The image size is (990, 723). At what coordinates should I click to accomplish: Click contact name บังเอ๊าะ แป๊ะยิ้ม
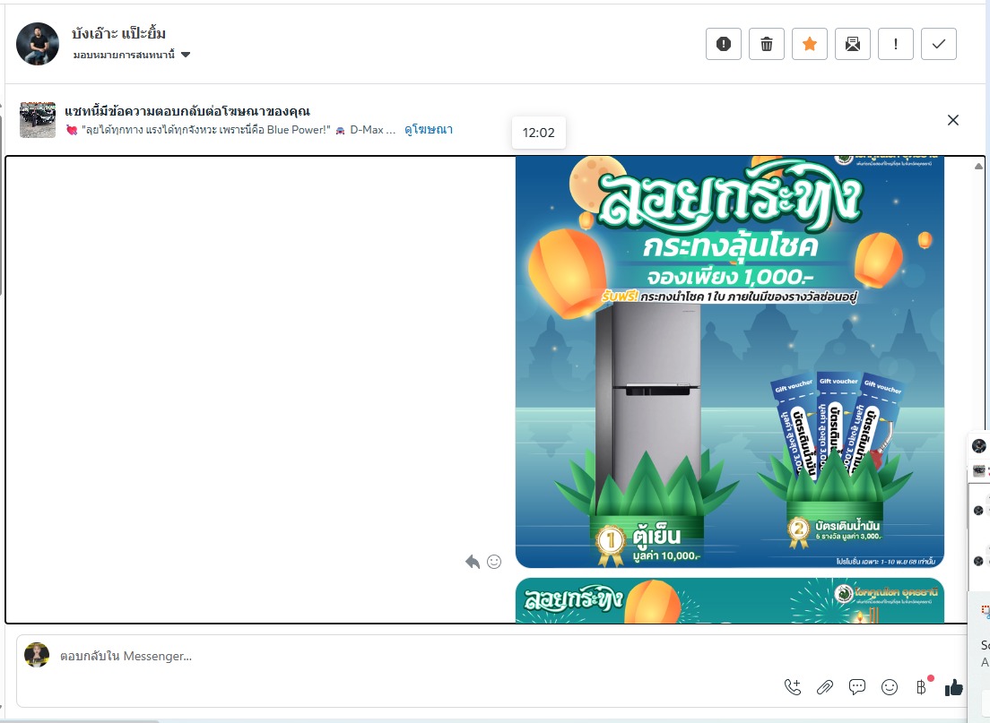(118, 33)
